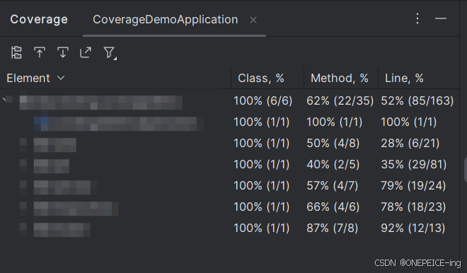Select the 66% (4/6) method cell
This screenshot has width=467, height=273.
[333, 207]
